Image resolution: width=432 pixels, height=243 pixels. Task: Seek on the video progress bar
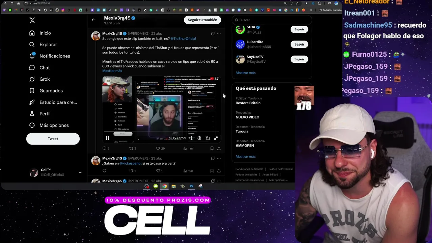tap(162, 131)
